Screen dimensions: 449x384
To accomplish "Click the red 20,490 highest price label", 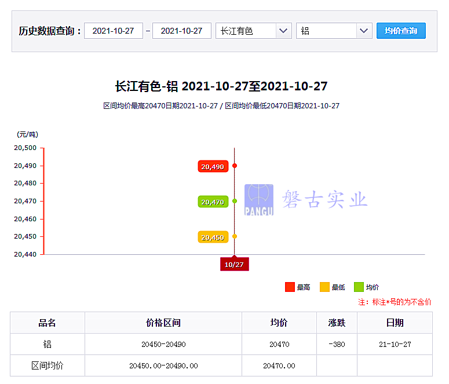I will click(x=213, y=167).
